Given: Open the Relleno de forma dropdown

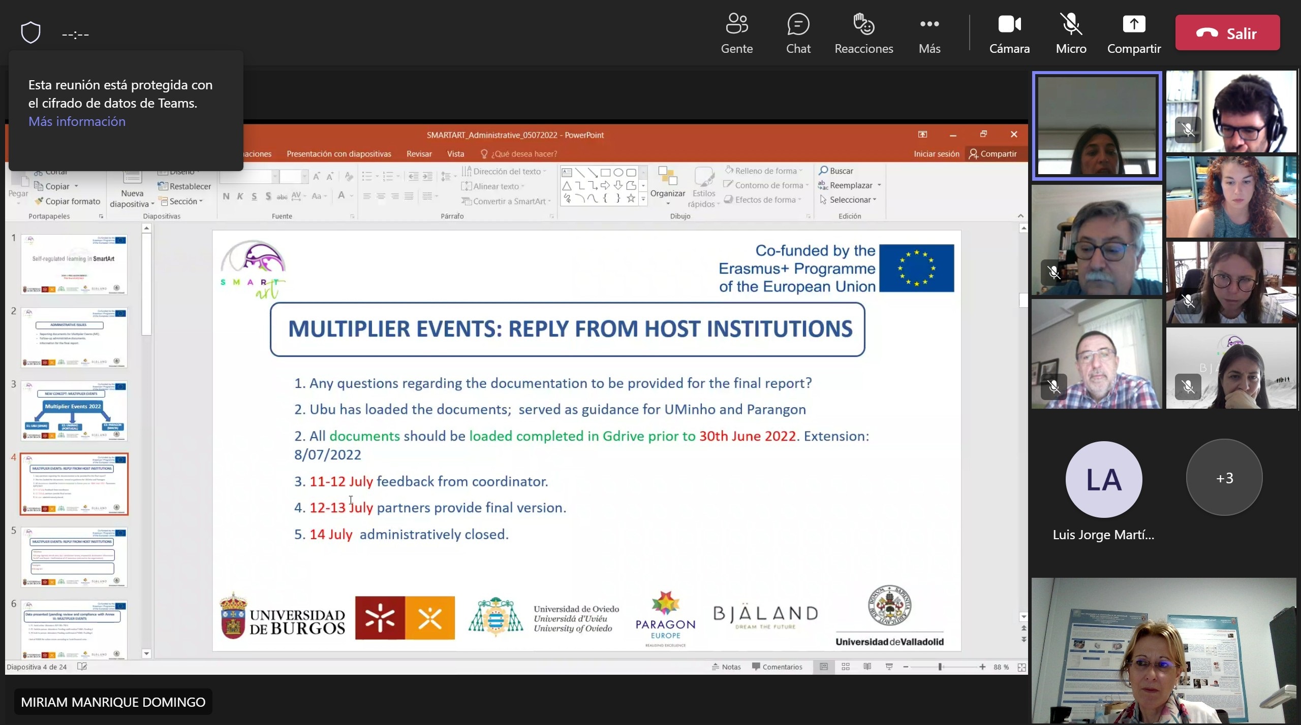Looking at the screenshot, I should 766,171.
